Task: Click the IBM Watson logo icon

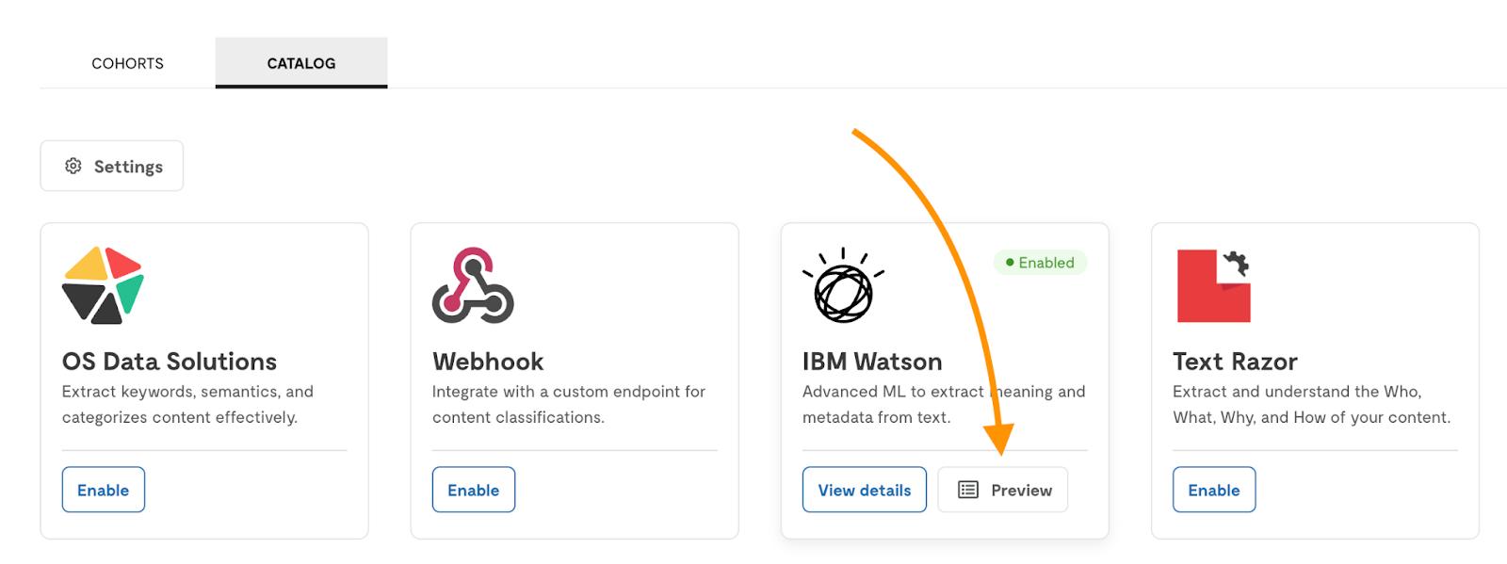Action: 843,285
